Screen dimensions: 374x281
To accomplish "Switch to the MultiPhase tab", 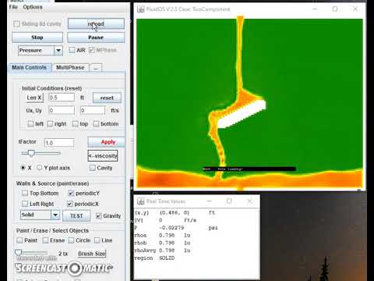I will [70, 67].
